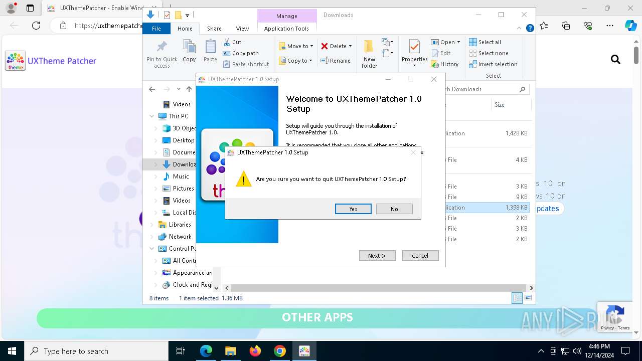The height and width of the screenshot is (361, 642).
Task: Click the UXTheme Patcher site logo
Action: [x=51, y=61]
